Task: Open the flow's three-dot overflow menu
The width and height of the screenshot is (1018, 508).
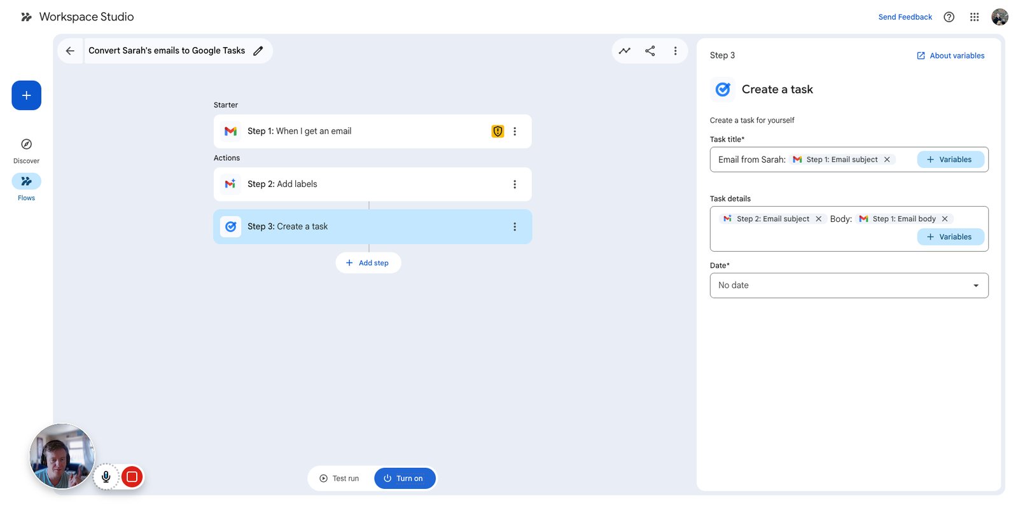Action: click(675, 51)
